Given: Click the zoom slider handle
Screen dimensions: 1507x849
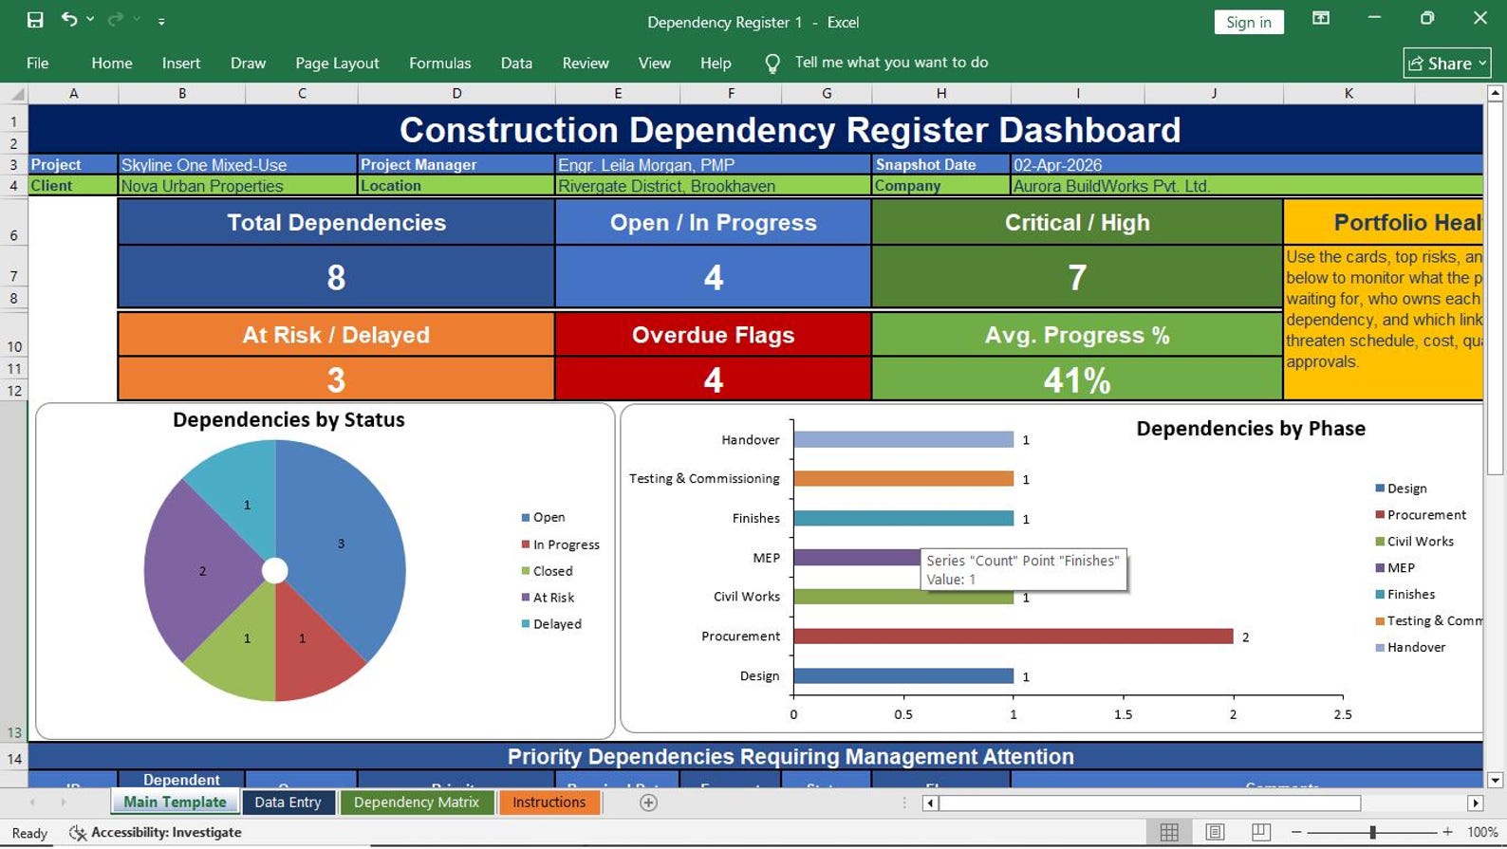Looking at the screenshot, I should point(1372,832).
